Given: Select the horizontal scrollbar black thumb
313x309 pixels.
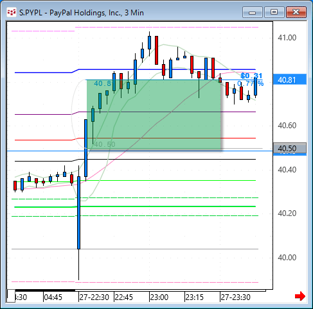Looking at the screenshot, I should point(45,290).
